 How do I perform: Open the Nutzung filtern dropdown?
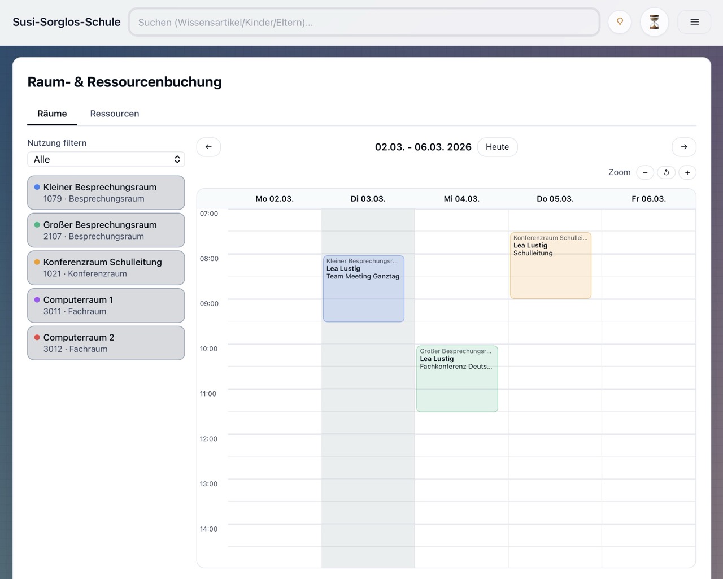(x=106, y=159)
